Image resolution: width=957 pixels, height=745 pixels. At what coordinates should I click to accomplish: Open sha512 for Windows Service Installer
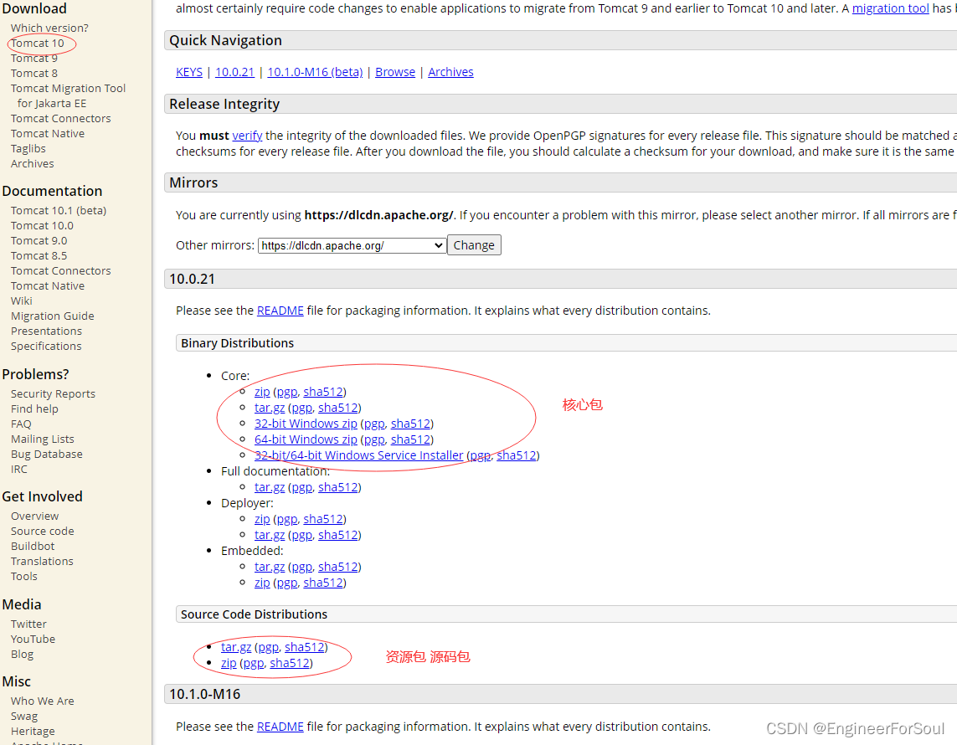tap(517, 455)
